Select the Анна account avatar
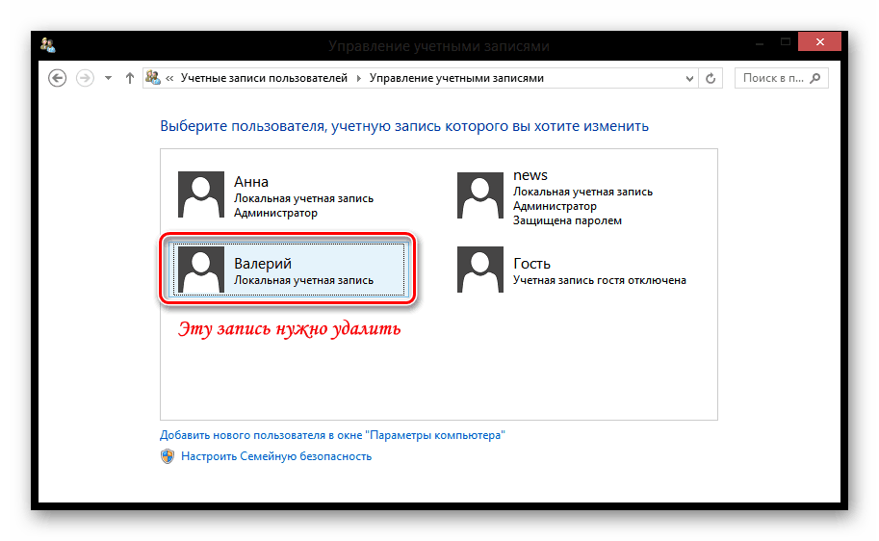 coord(200,194)
